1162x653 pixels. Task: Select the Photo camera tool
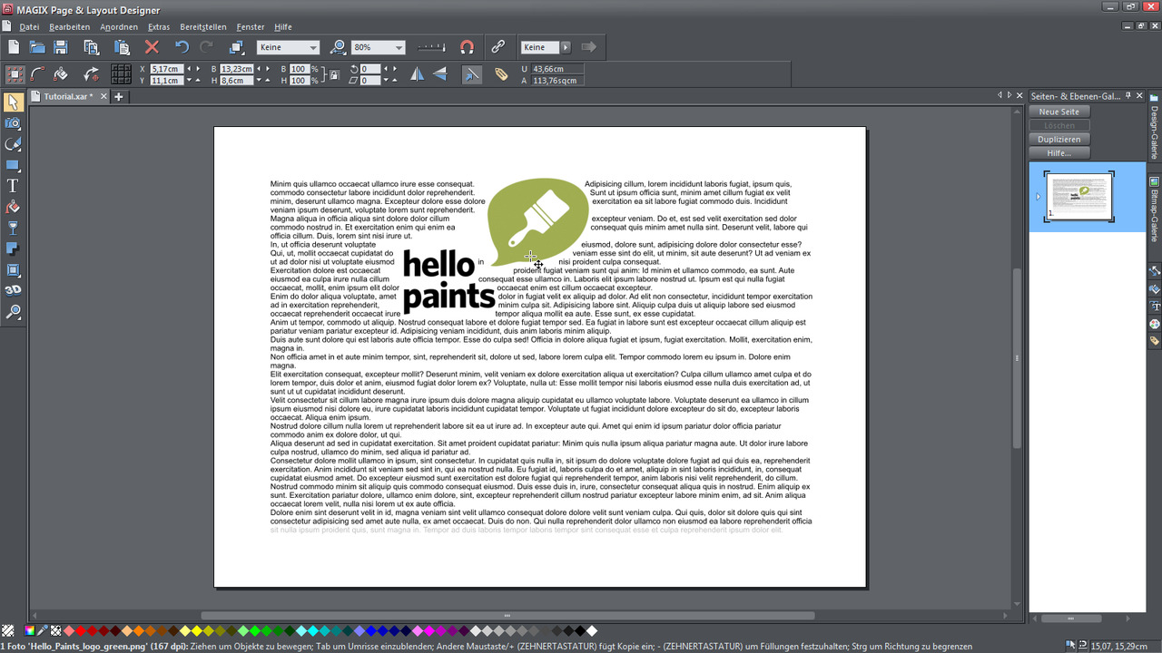pos(13,123)
